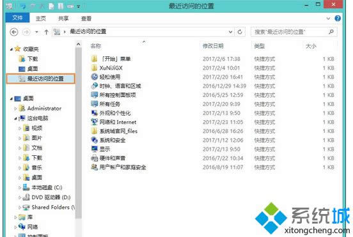Select the 硬件和声音 printer icon
The image size is (353, 237).
(95, 158)
